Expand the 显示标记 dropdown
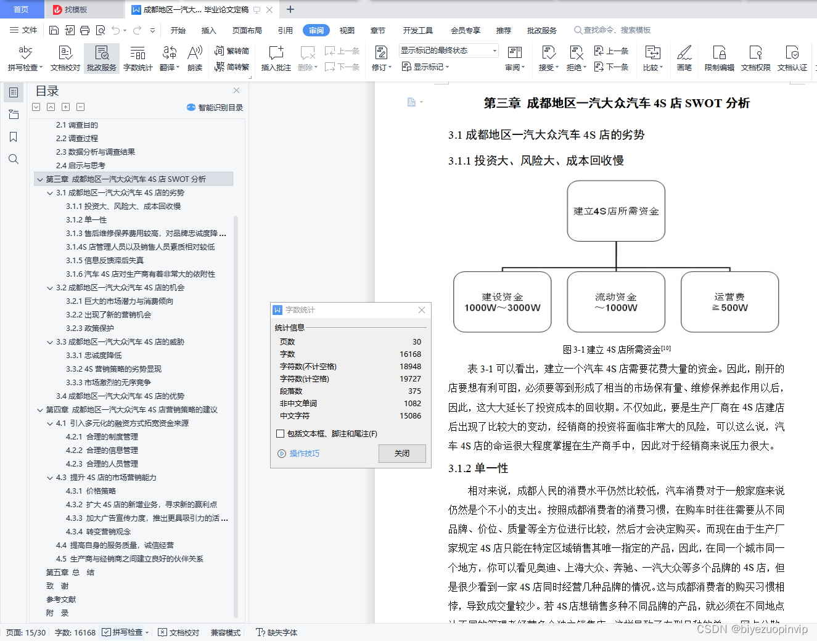 coord(425,67)
